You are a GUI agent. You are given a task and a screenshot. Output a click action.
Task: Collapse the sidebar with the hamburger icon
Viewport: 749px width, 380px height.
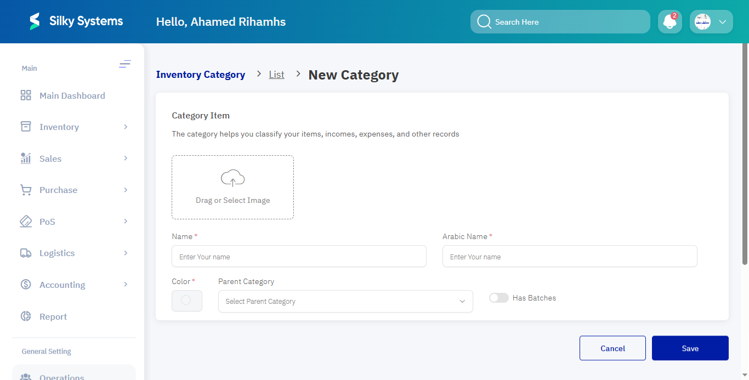pyautogui.click(x=125, y=64)
